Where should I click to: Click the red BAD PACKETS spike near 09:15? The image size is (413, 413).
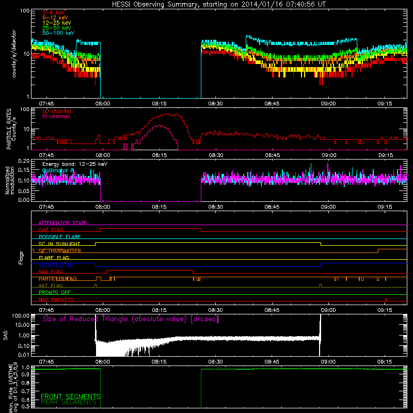386,299
